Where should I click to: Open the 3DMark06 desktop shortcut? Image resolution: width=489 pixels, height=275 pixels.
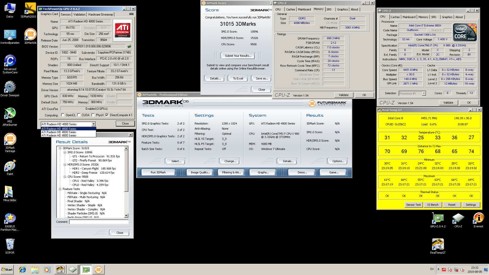tap(30, 36)
